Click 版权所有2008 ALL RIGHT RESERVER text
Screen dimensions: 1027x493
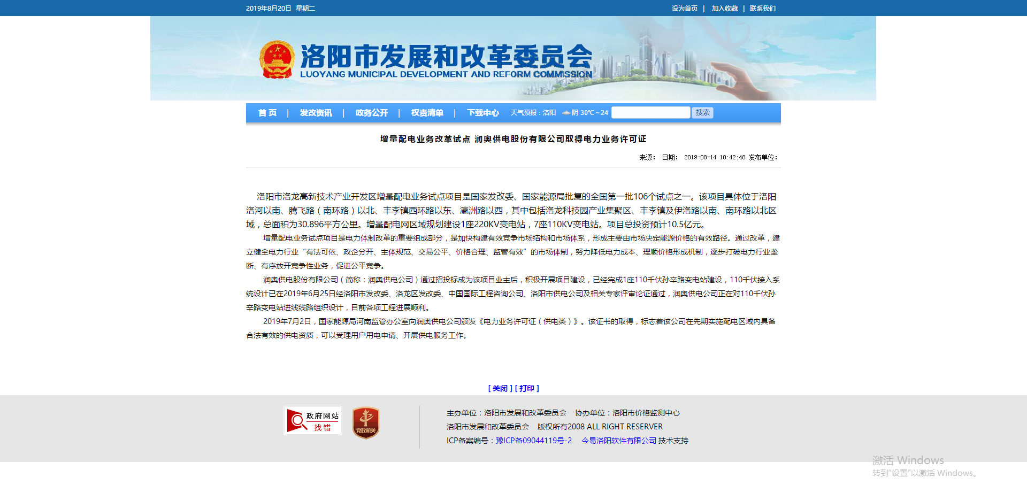click(x=600, y=427)
